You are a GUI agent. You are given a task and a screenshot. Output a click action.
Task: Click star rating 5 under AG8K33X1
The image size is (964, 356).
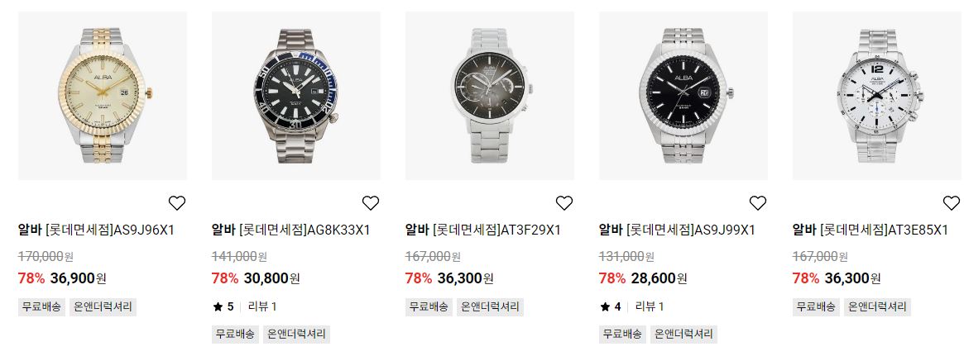(223, 306)
